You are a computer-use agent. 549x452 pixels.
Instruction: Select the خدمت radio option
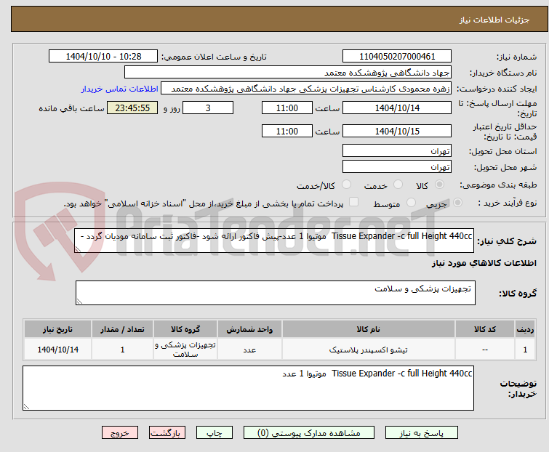tap(398, 185)
